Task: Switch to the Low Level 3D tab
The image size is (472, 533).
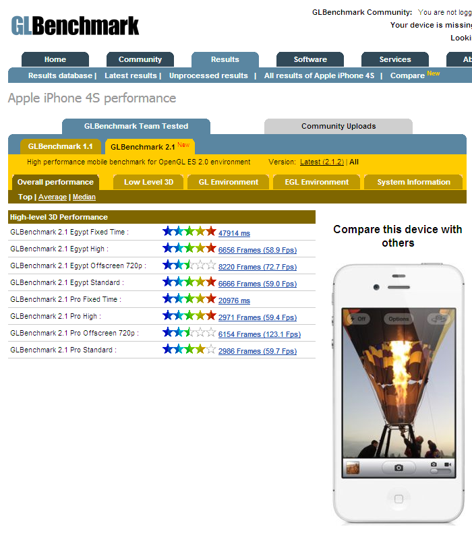Action: [x=148, y=182]
